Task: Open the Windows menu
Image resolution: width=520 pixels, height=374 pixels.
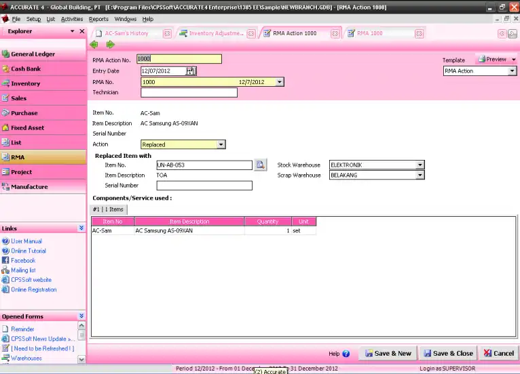Action: (x=126, y=19)
